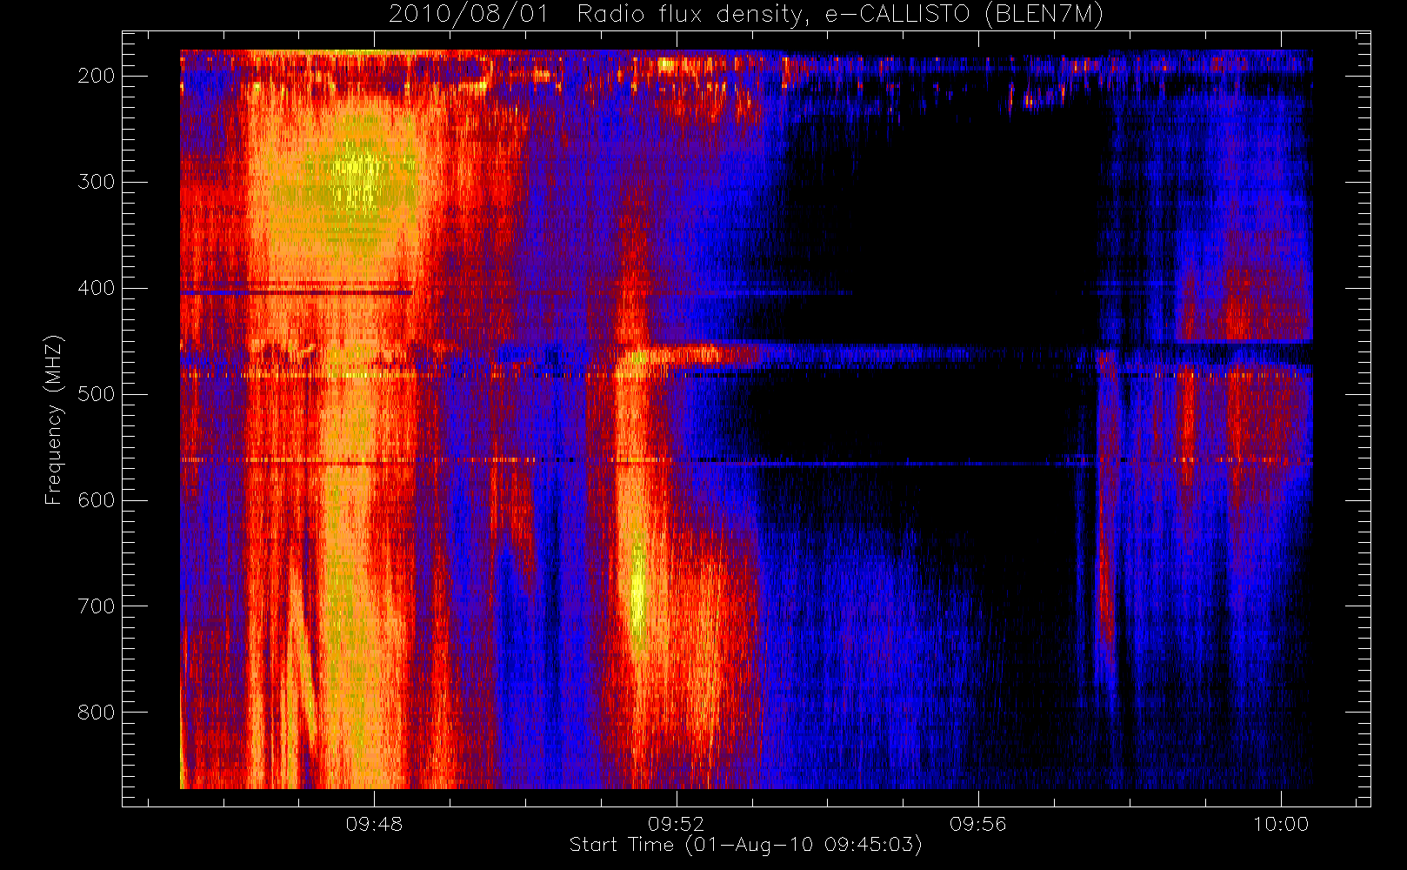This screenshot has height=870, width=1407.
Task: Click the 'Frequency (MHz)' axis label
Action: click(53, 419)
